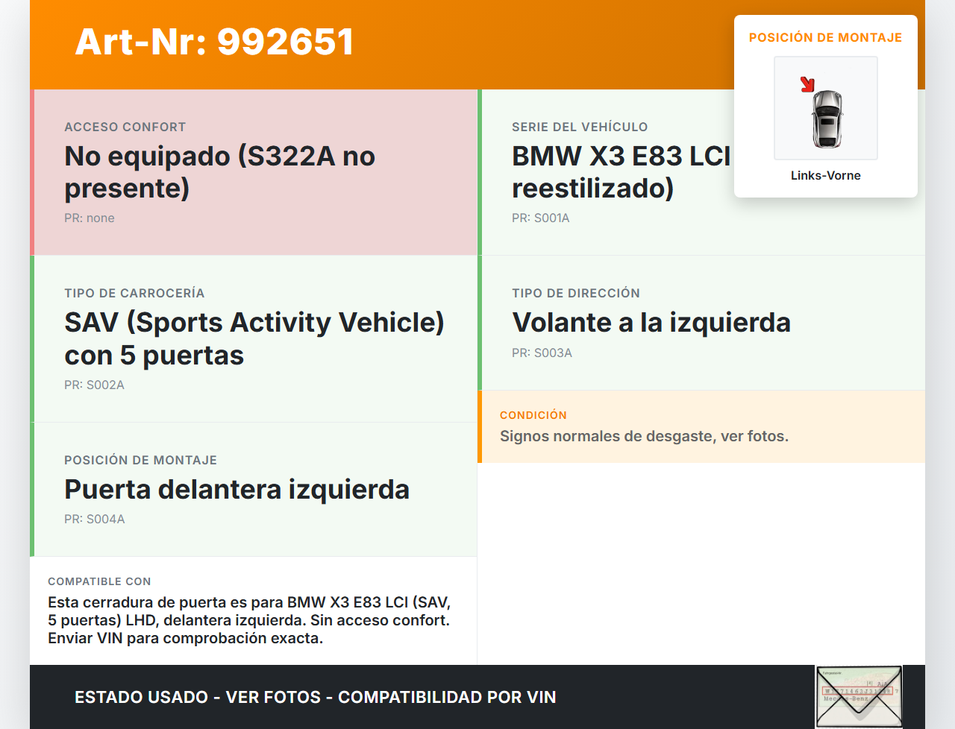Select the "PR: S002A" code

94,385
